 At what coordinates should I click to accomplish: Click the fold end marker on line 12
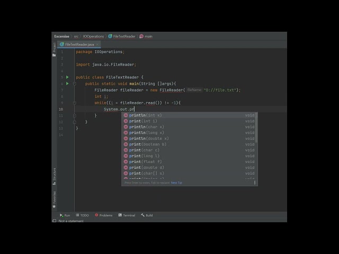point(74,122)
